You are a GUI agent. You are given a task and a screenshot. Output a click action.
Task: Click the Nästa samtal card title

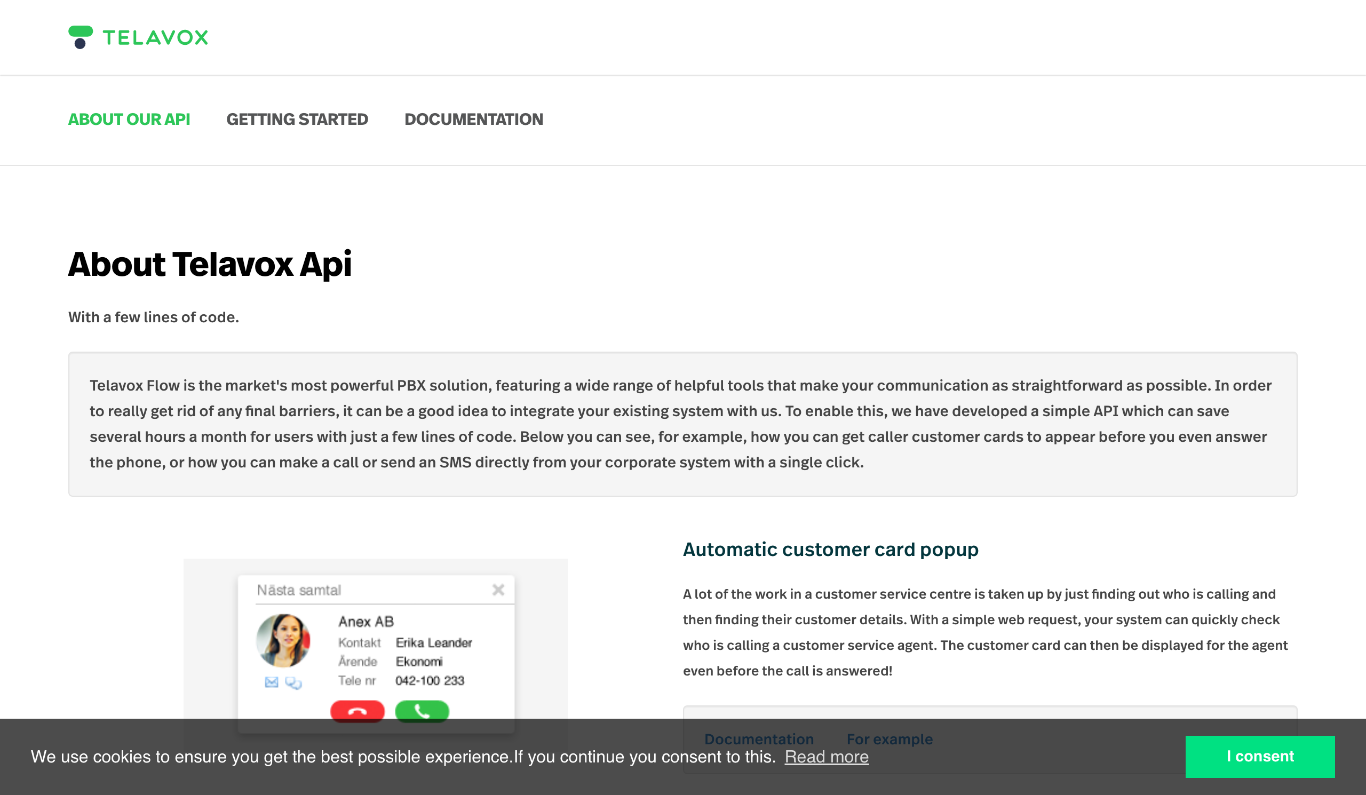299,590
